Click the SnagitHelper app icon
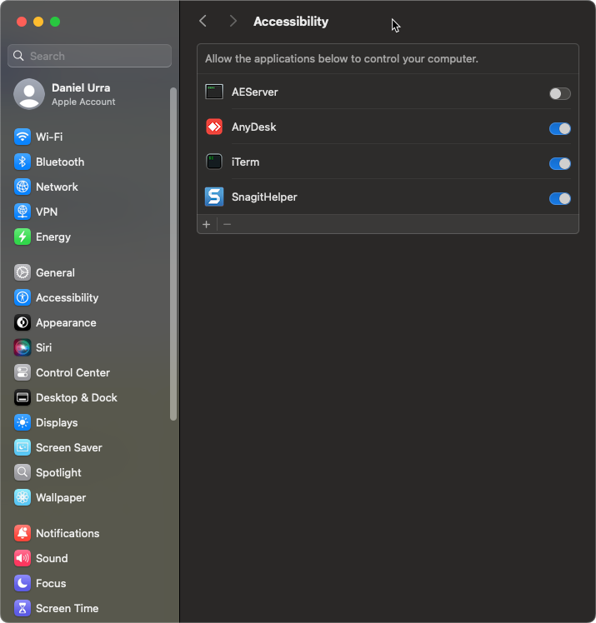 [214, 197]
